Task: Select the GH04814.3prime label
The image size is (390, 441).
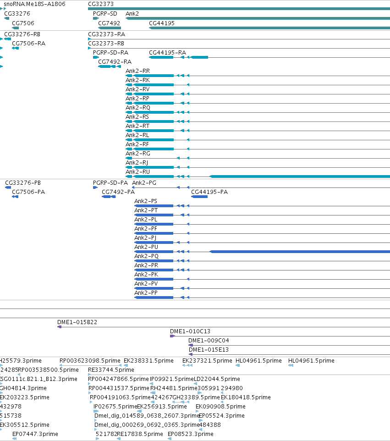Action: tap(23, 388)
